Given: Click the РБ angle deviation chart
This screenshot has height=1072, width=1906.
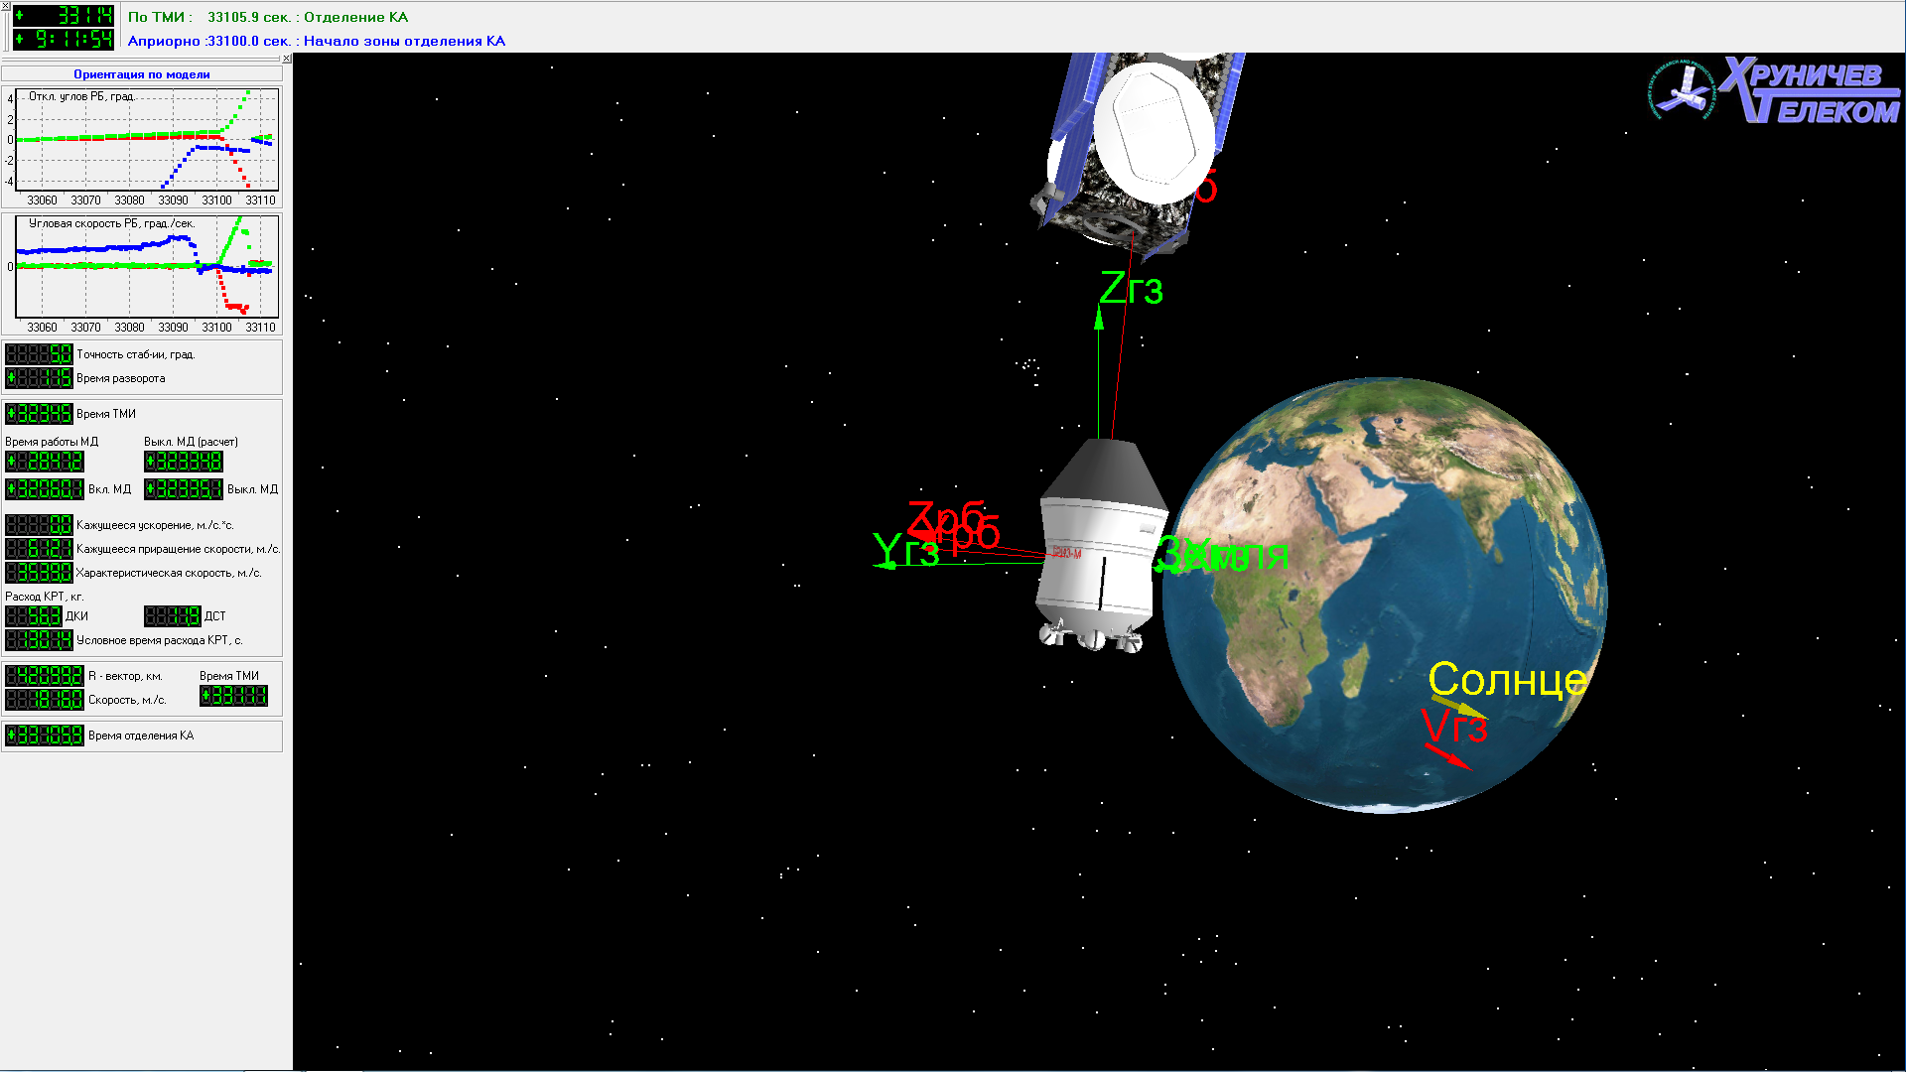Looking at the screenshot, I should [146, 140].
